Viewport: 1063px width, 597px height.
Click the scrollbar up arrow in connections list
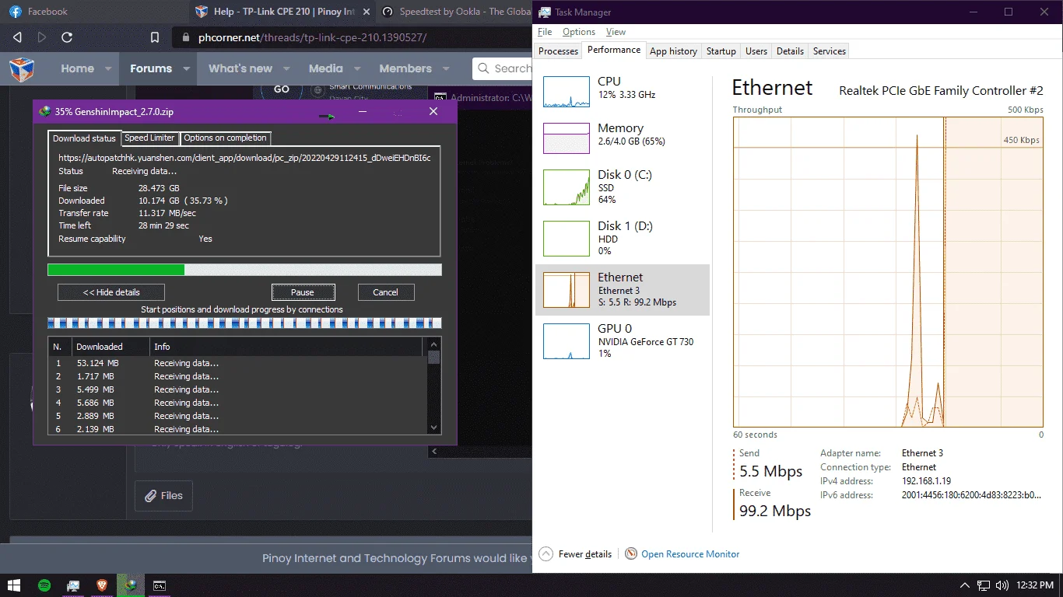pos(434,344)
